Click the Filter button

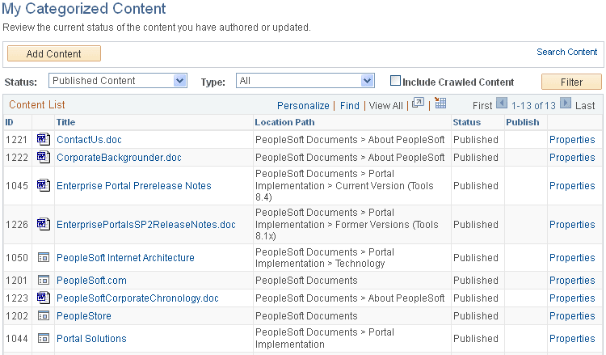(571, 82)
